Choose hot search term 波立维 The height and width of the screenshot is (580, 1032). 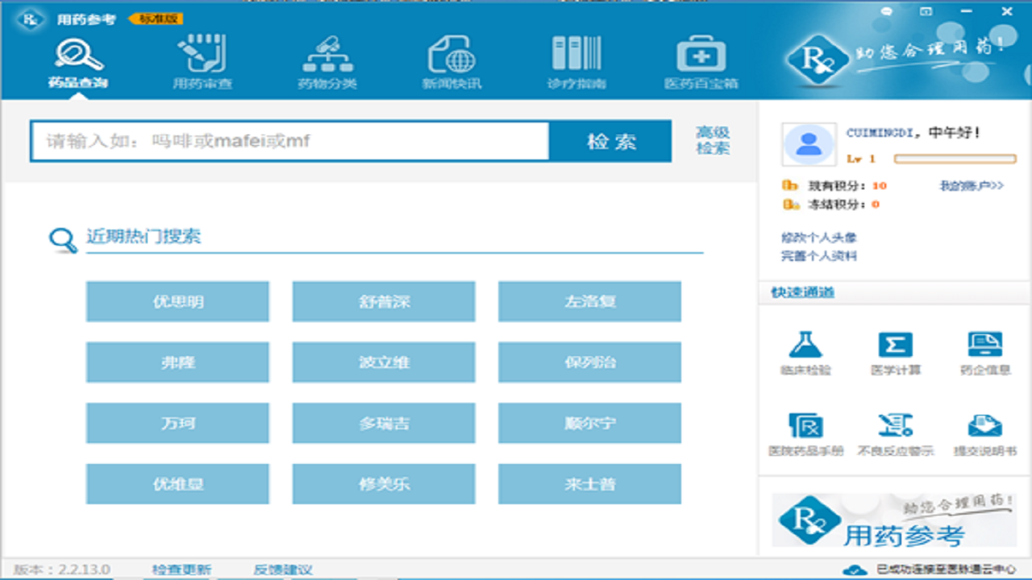click(384, 362)
